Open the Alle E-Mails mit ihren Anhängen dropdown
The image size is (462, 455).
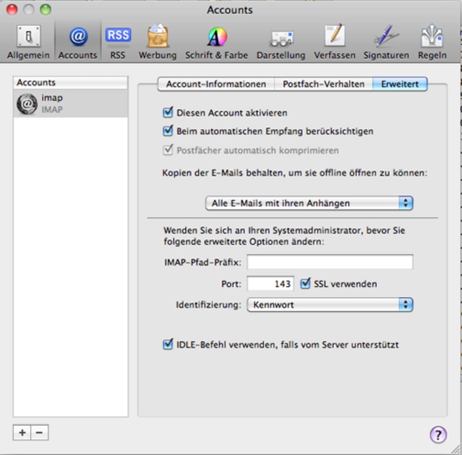click(x=309, y=203)
